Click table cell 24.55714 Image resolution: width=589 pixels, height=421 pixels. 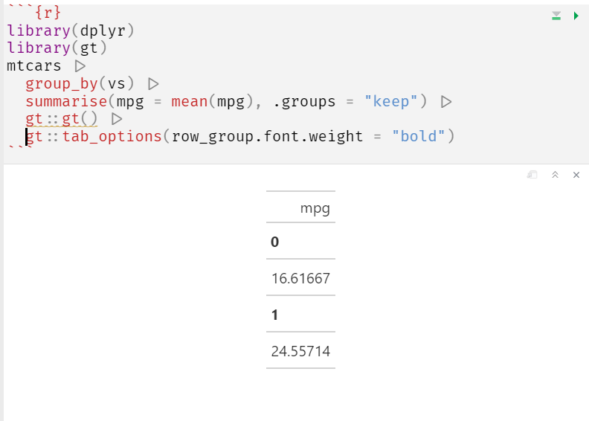(300, 351)
